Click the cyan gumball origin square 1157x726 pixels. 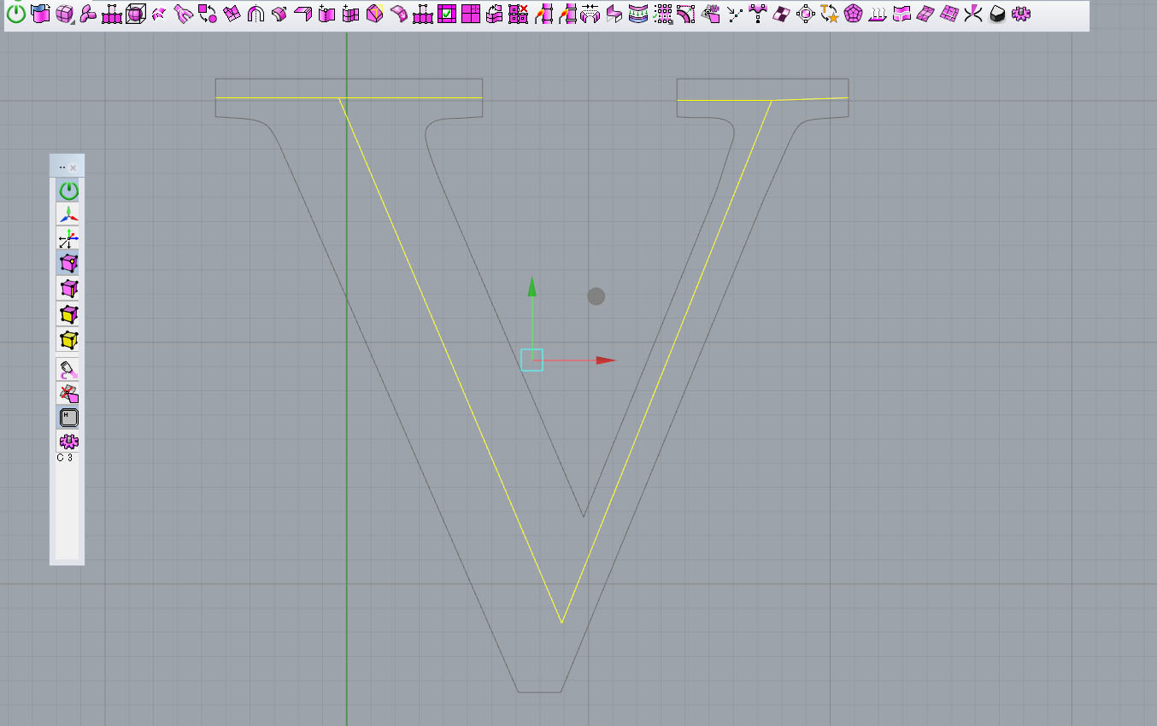pyautogui.click(x=532, y=360)
